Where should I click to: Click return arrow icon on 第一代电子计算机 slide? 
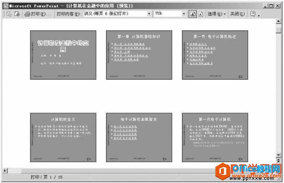click(240, 159)
